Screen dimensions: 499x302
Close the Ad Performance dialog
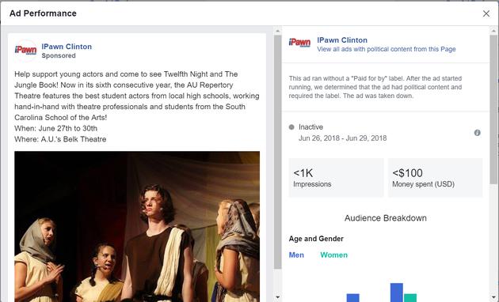coord(486,13)
